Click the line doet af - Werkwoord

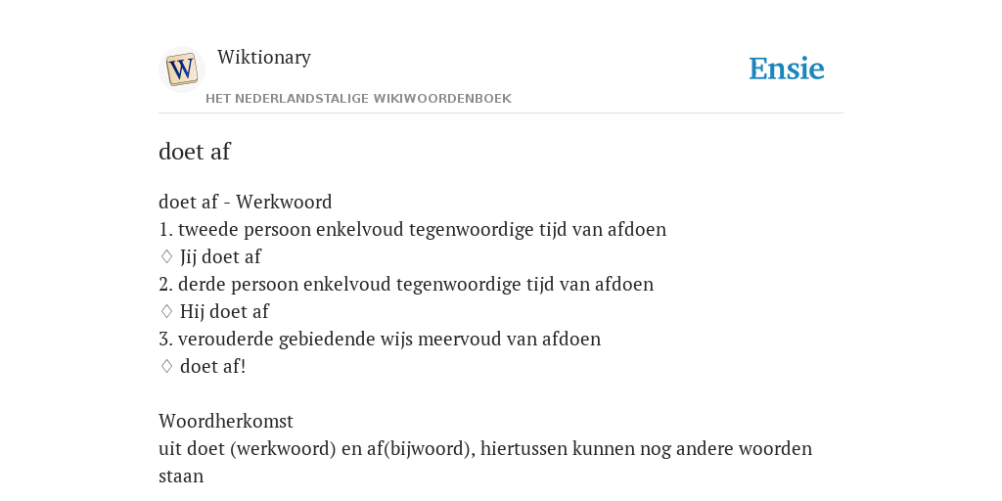[x=246, y=202]
